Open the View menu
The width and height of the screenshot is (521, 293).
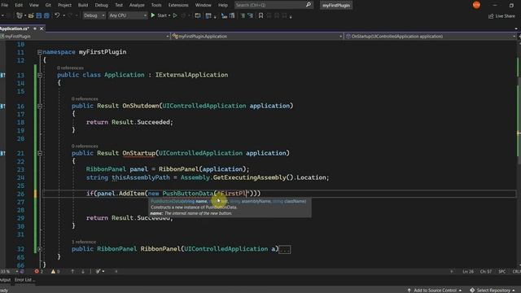coord(34,5)
